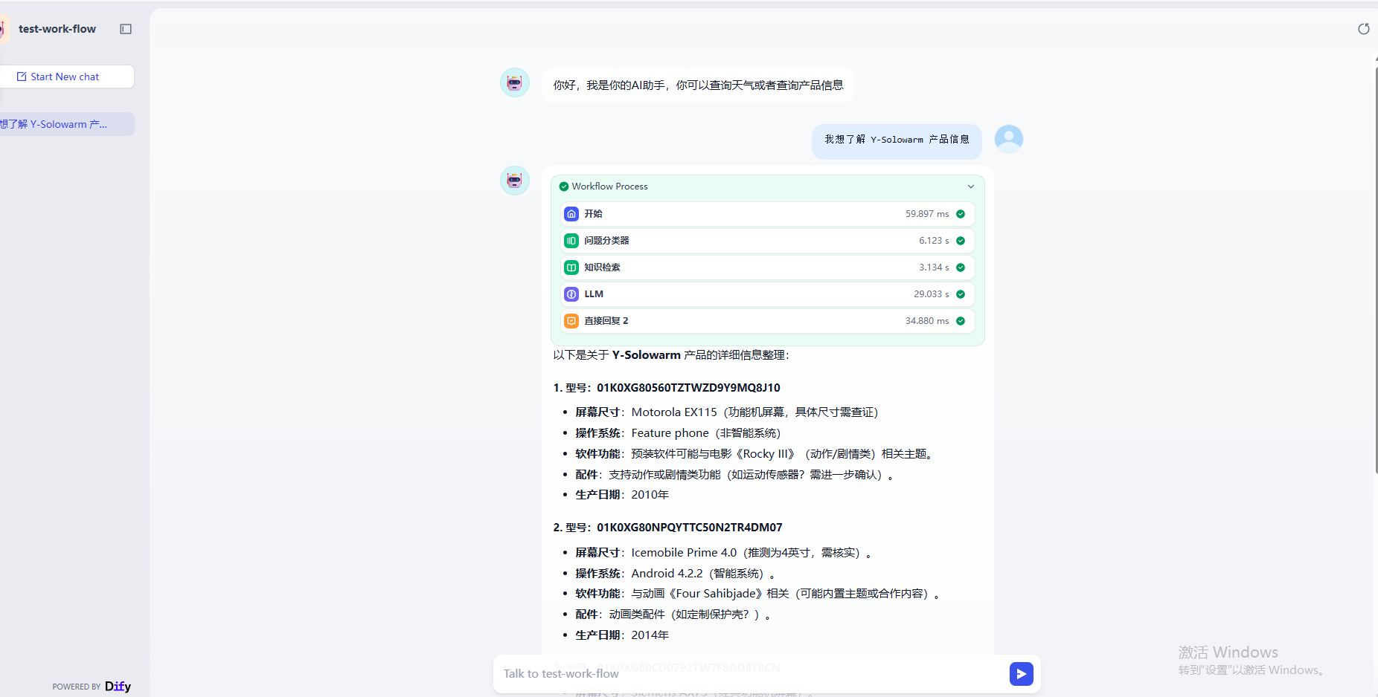The height and width of the screenshot is (697, 1378).
Task: Collapse the Workflow Process panel chevron
Action: click(970, 187)
